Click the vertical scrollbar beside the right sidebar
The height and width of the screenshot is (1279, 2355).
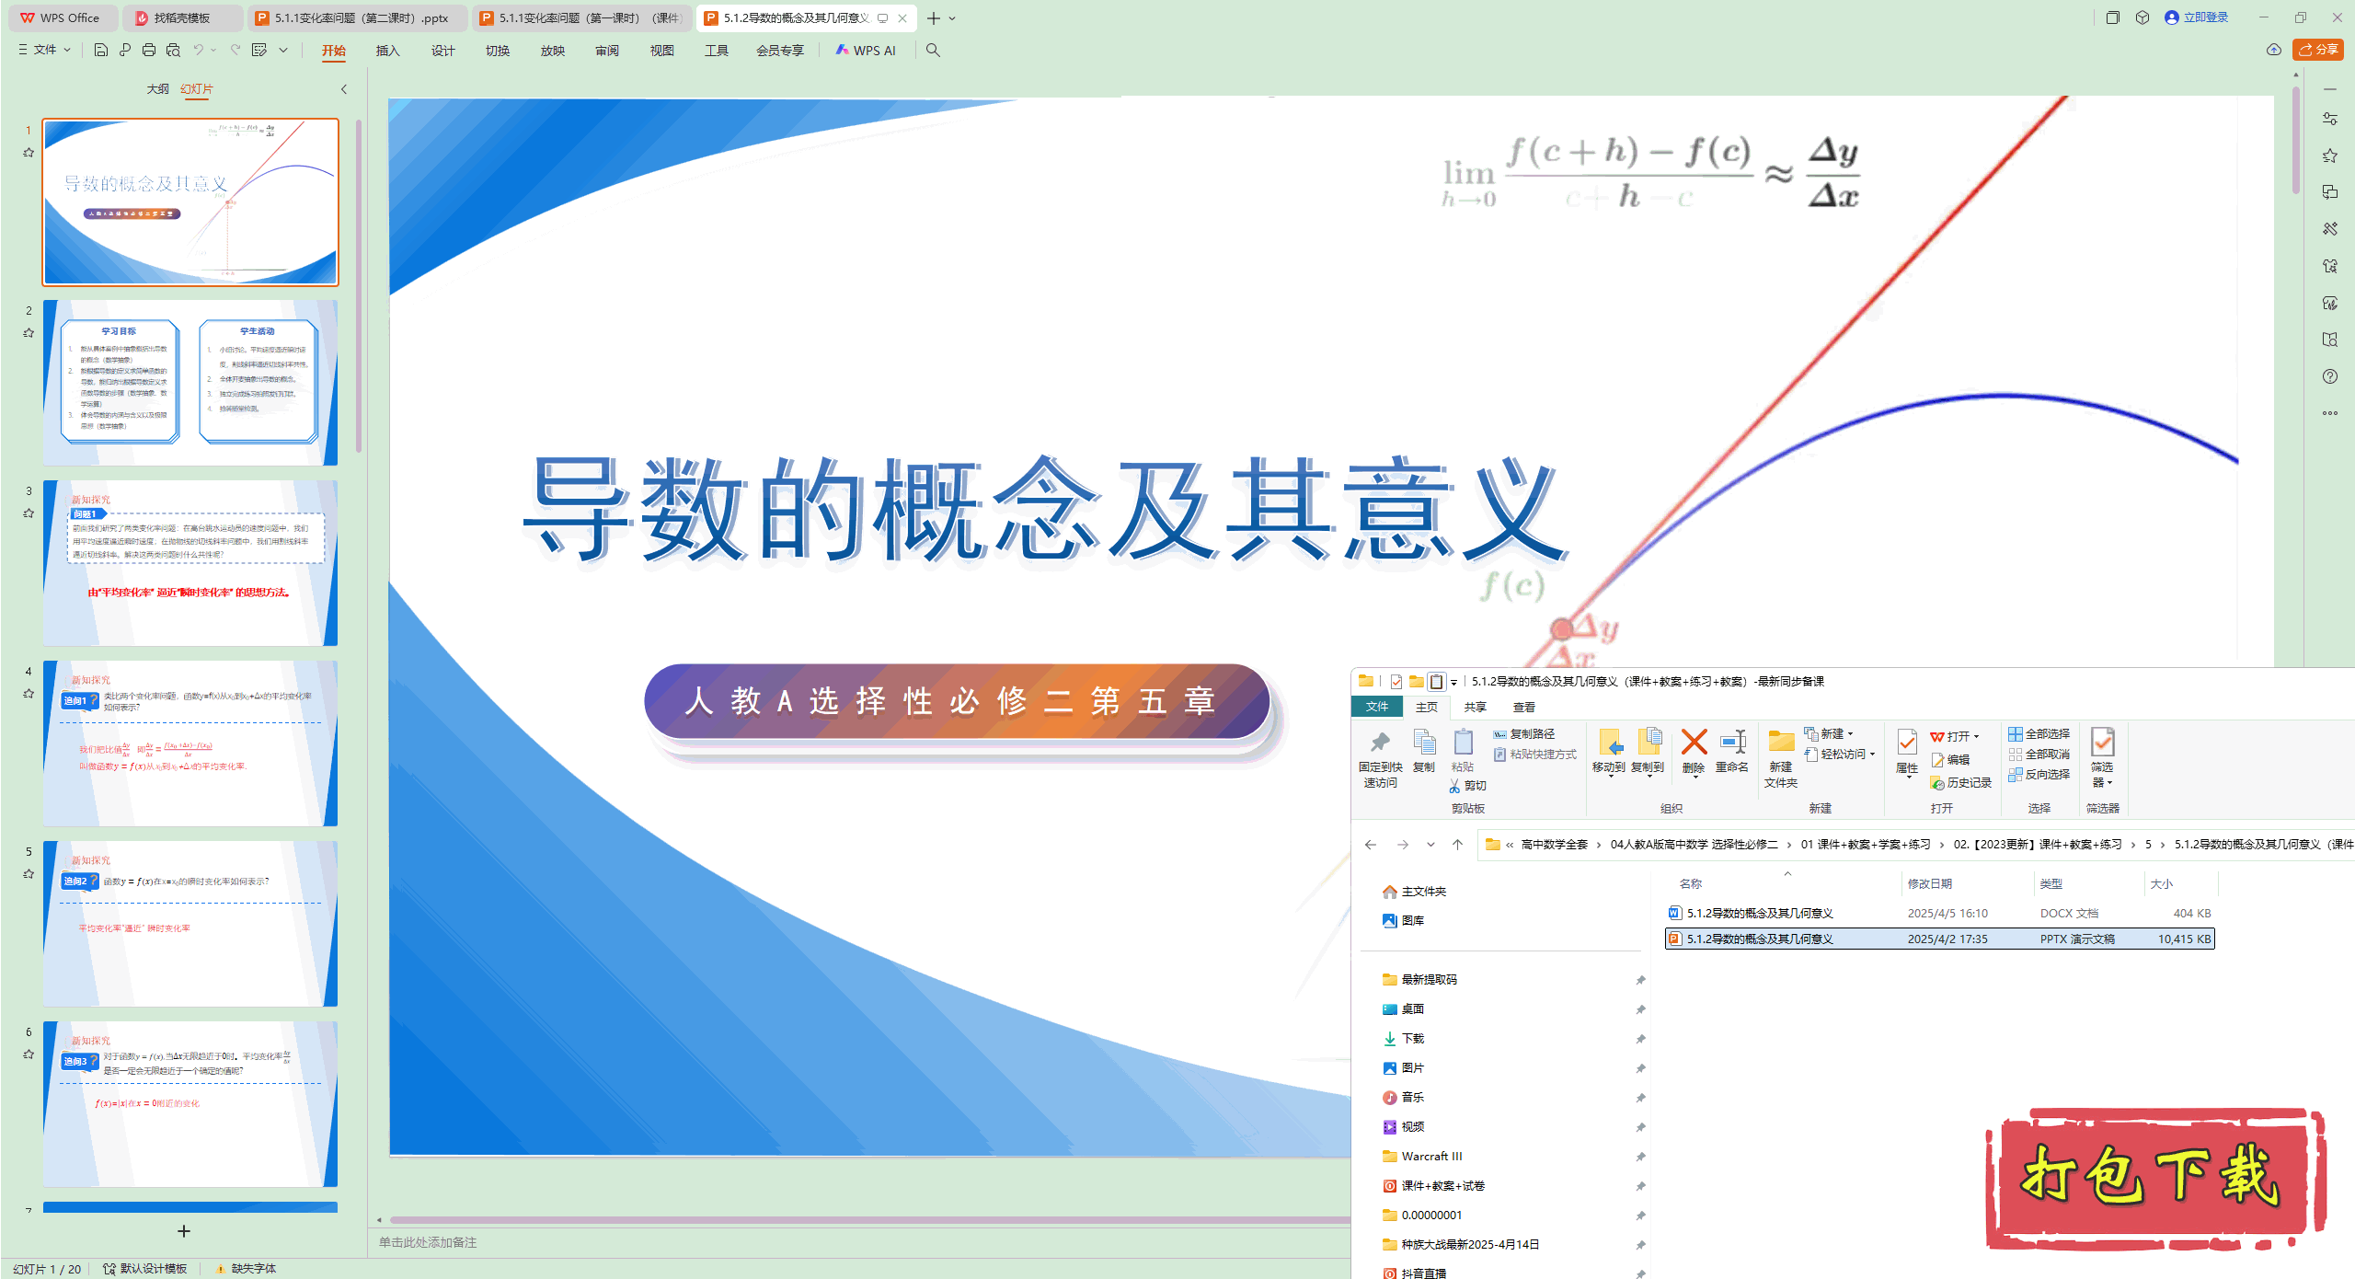(2296, 138)
